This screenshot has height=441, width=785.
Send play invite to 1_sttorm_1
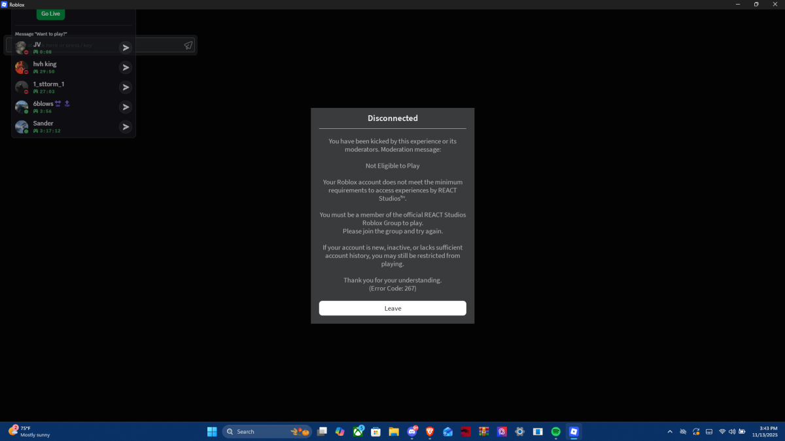pos(126,87)
